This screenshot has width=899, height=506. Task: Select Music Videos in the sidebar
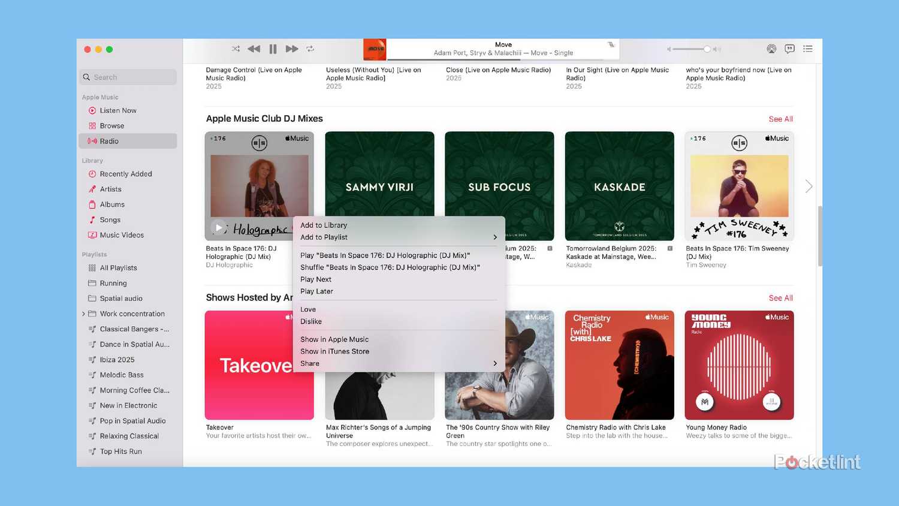click(x=122, y=234)
